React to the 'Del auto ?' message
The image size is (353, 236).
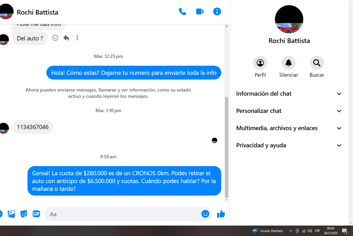55,38
